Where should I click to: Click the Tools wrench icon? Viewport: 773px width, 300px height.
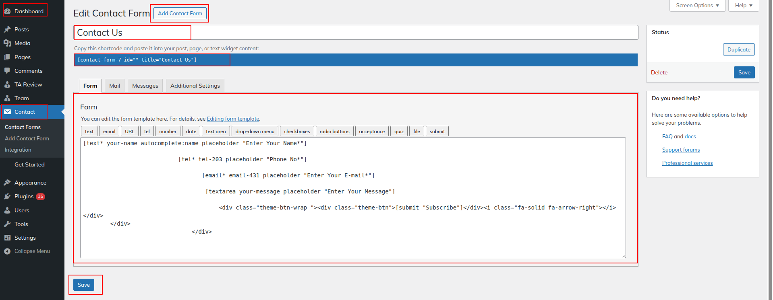[7, 224]
